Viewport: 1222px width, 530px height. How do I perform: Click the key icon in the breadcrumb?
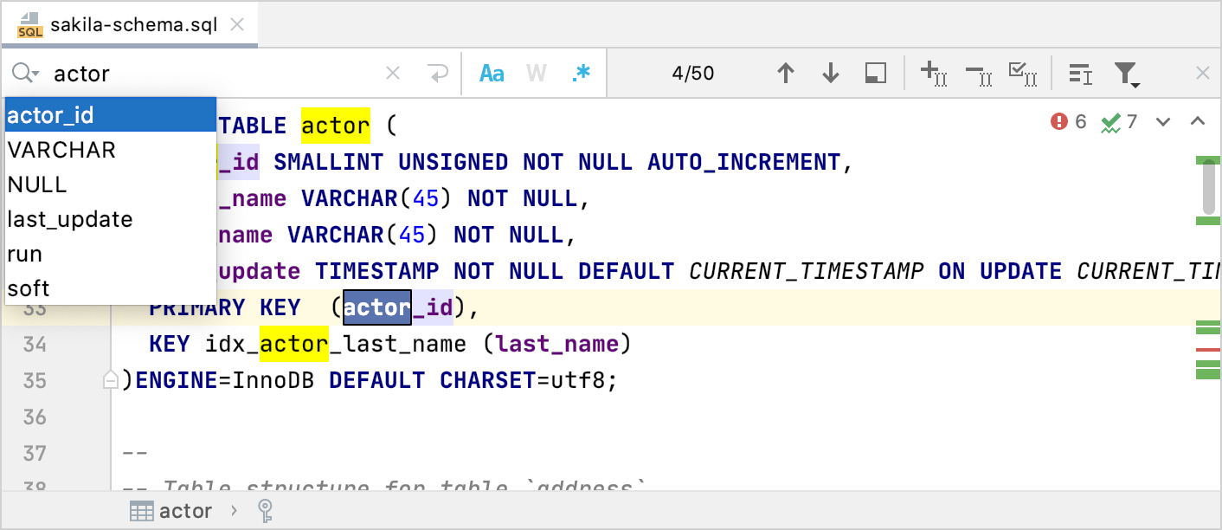point(267,511)
